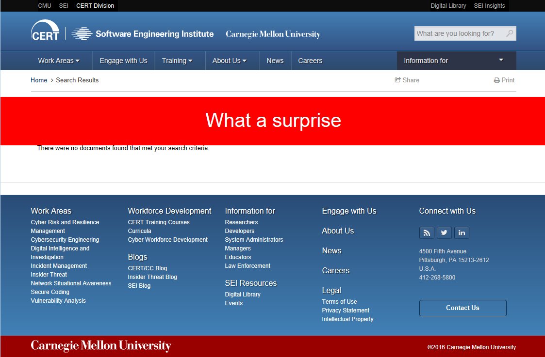The height and width of the screenshot is (357, 545).
Task: Click the Print icon link
Action: point(504,80)
